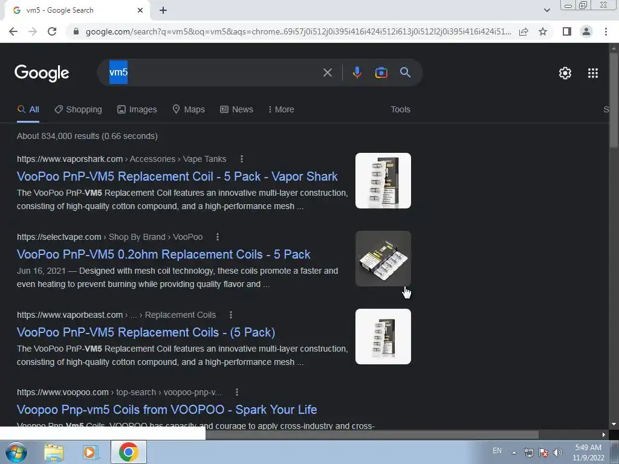Click the vaporbeast coil thumbnail image
This screenshot has width=619, height=464.
coord(383,337)
